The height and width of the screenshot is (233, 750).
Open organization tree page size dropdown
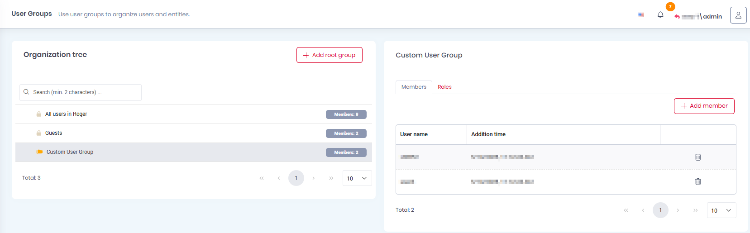click(x=357, y=178)
